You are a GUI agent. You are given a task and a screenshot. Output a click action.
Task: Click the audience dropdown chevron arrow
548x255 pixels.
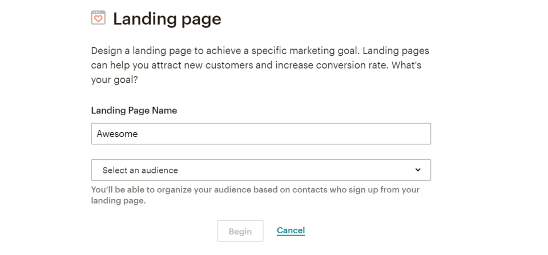pos(418,170)
